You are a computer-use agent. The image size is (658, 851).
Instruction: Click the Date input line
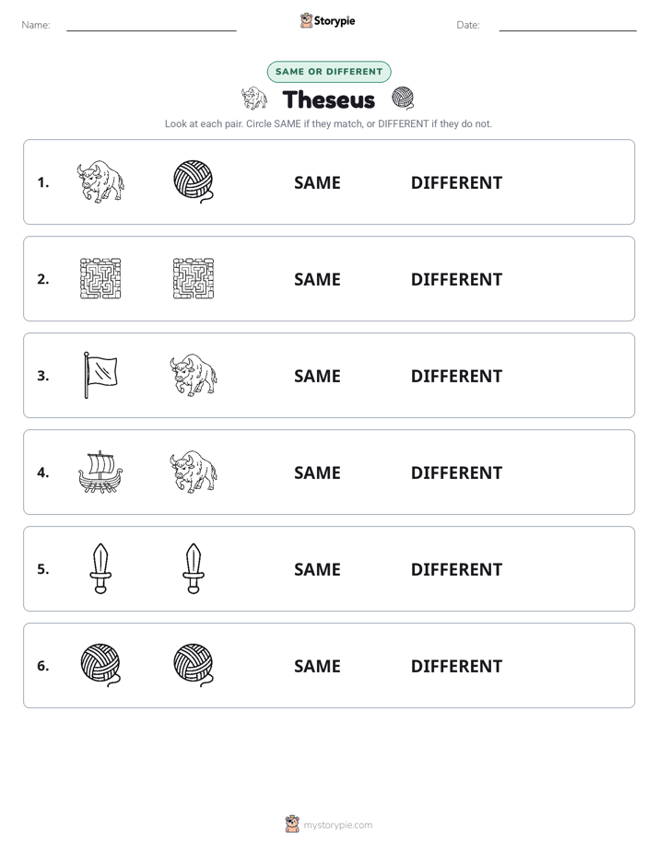[x=568, y=26]
